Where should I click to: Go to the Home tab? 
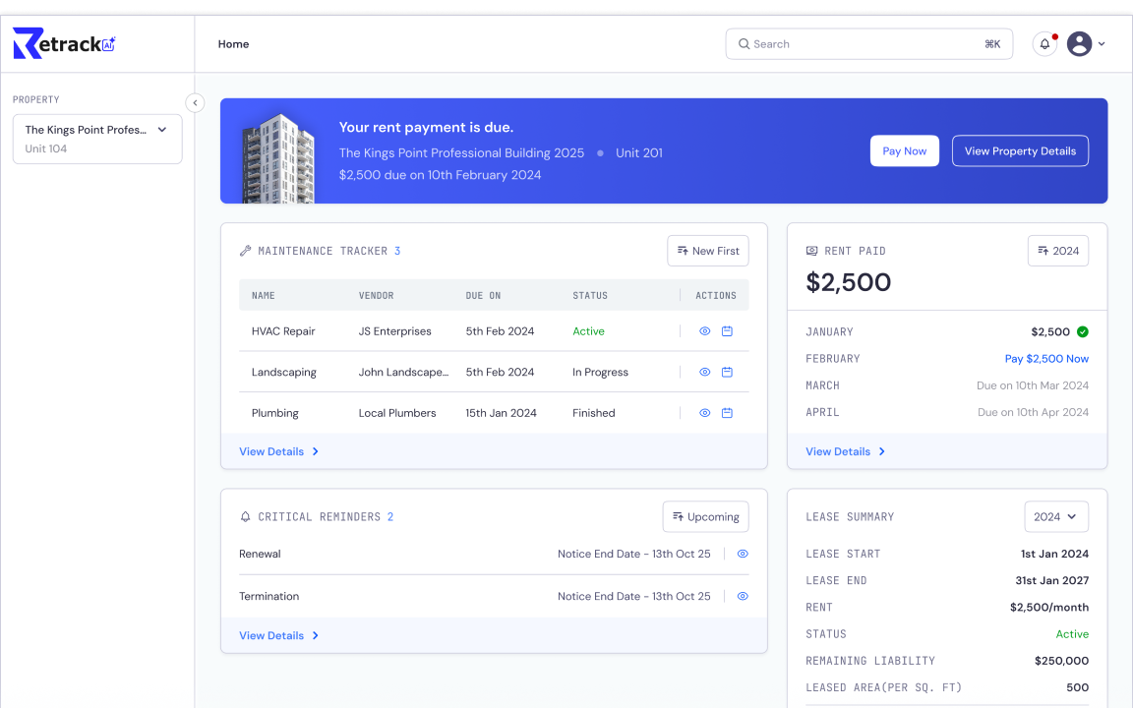coord(233,44)
